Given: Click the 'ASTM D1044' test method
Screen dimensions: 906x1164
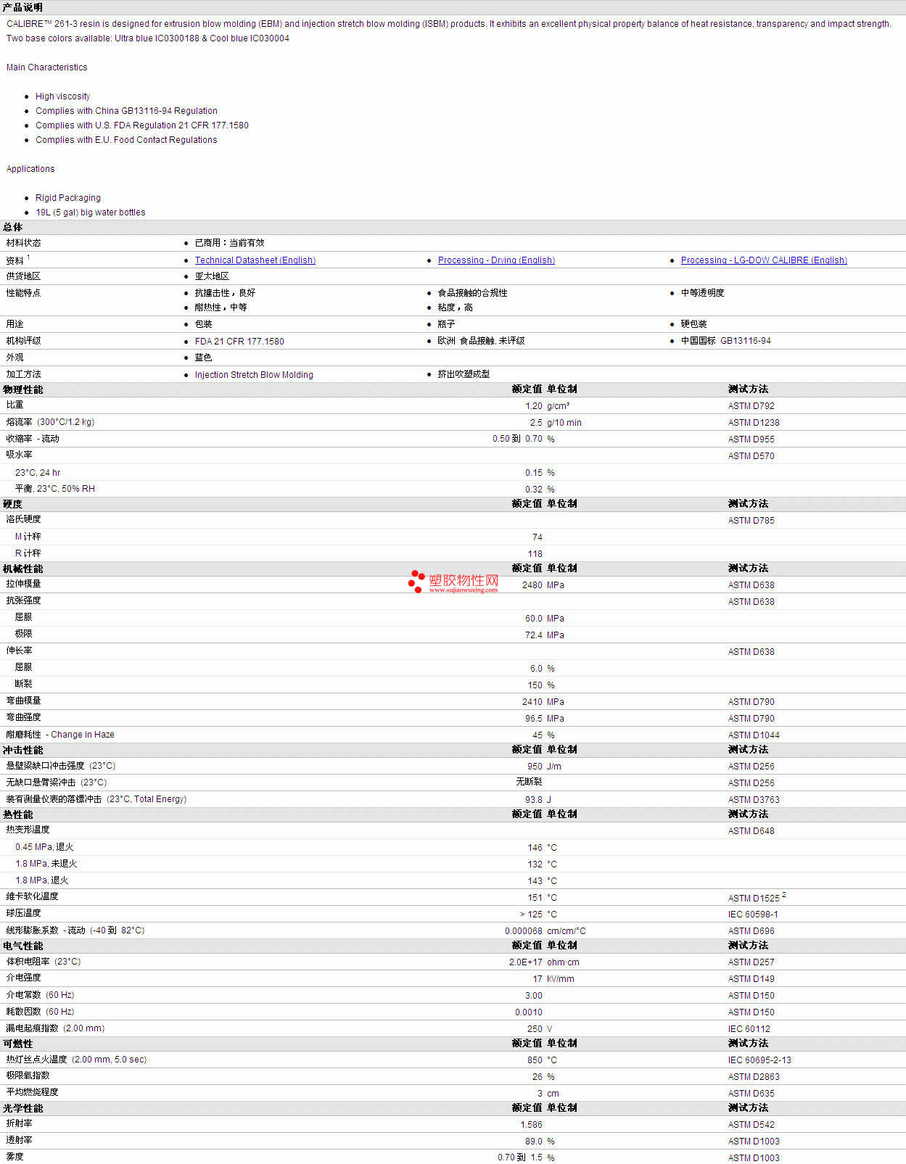Looking at the screenshot, I should point(754,735).
